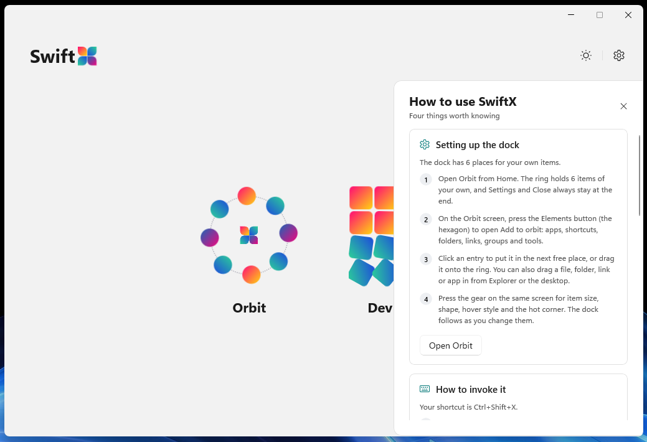Click step 2 text about the Elements button
Screen dimensions: 647x442
(x=525, y=230)
